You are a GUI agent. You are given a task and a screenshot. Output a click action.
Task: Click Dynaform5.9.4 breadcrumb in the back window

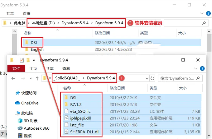(75, 23)
